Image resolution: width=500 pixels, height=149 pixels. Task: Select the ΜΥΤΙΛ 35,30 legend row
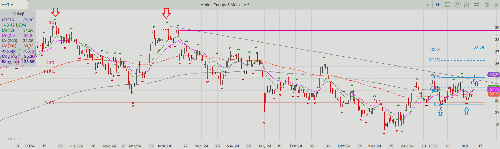[x=18, y=20]
